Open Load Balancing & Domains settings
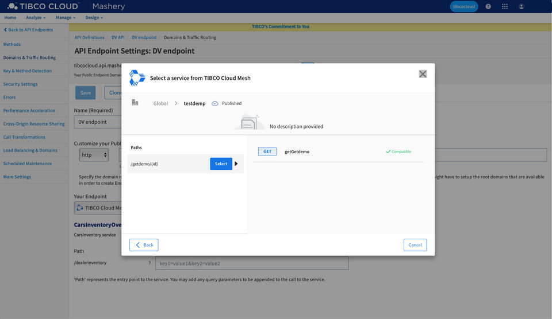 [30, 150]
